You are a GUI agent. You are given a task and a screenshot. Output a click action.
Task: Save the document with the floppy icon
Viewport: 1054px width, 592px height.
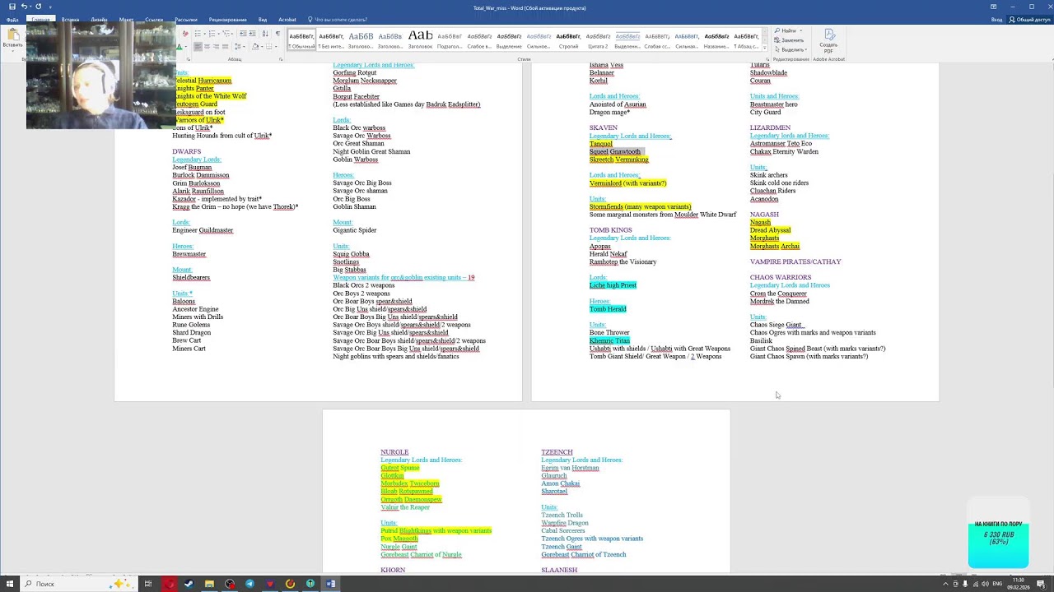(x=12, y=7)
